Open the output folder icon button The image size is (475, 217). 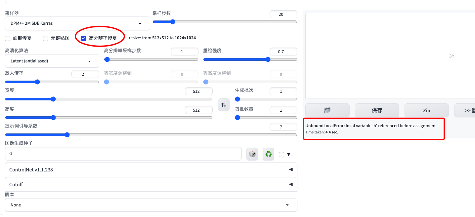[327, 110]
